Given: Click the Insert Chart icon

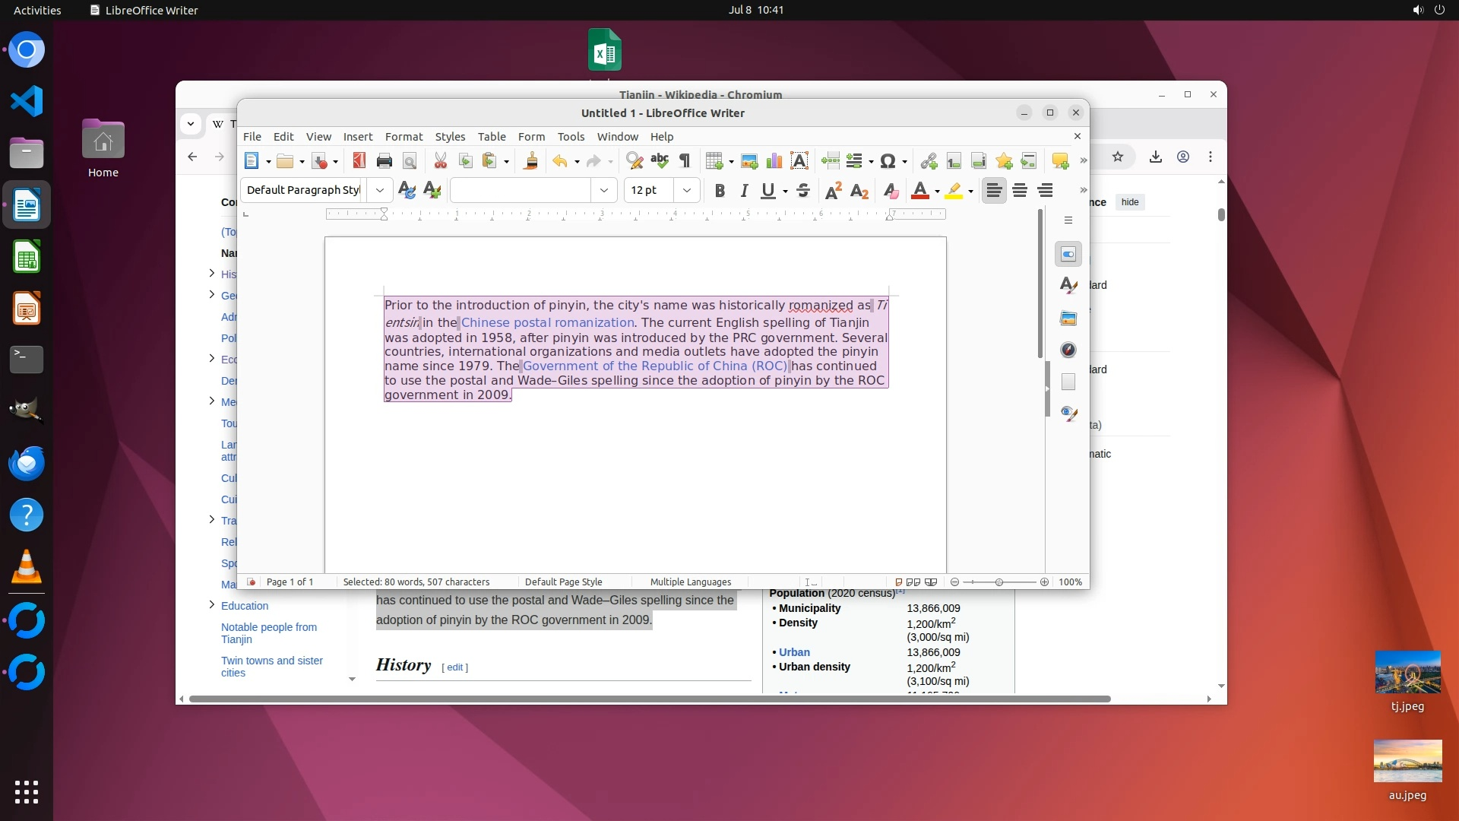Looking at the screenshot, I should click(x=774, y=161).
